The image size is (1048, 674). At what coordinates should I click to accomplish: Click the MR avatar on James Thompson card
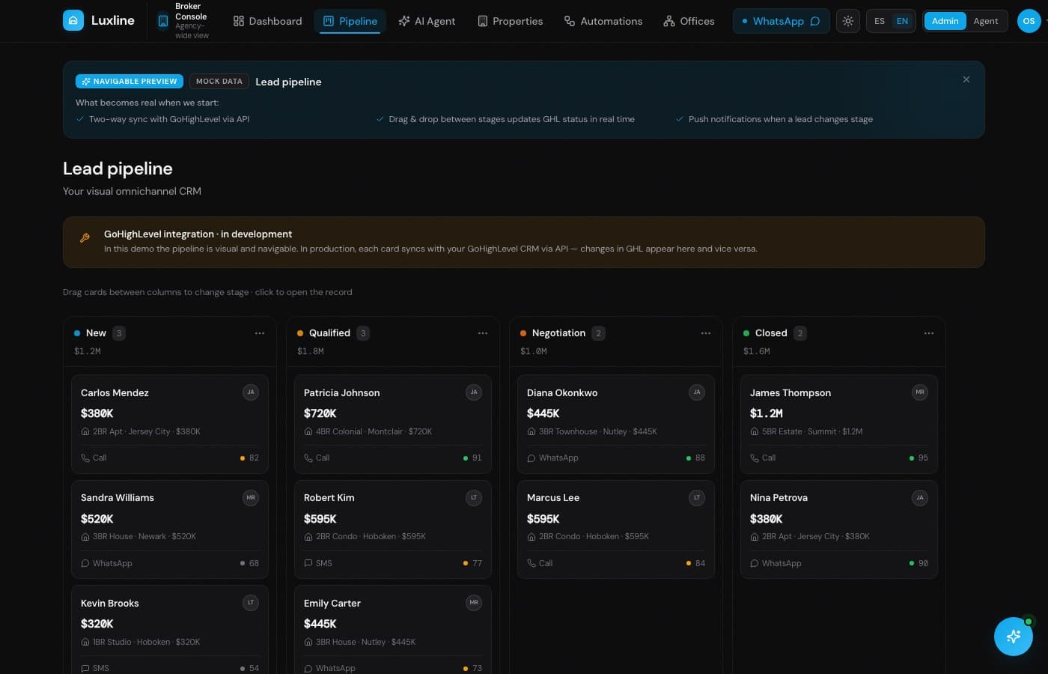[920, 392]
